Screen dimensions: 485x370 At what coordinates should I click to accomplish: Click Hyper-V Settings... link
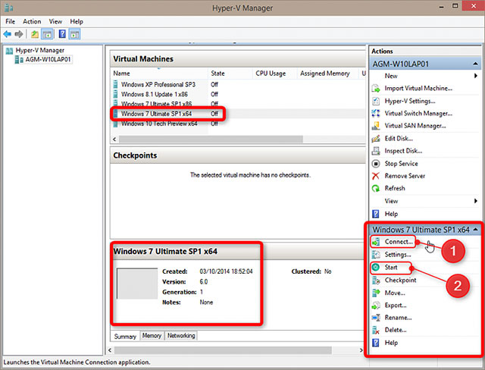tap(410, 101)
